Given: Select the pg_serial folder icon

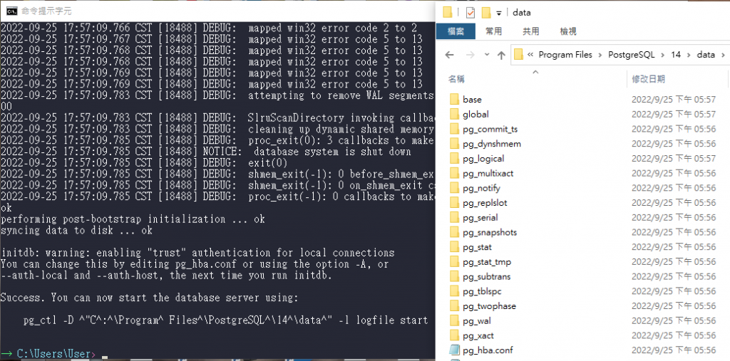Looking at the screenshot, I should 455,217.
